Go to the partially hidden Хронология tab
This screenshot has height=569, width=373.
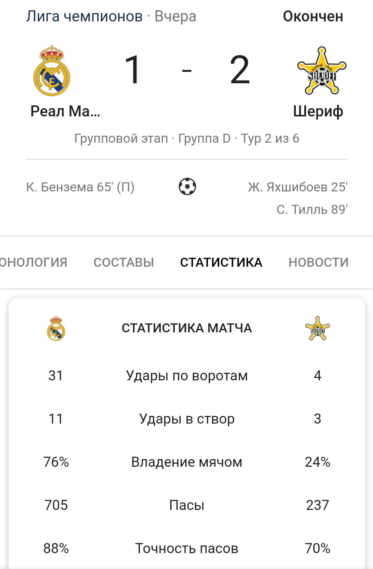33,263
